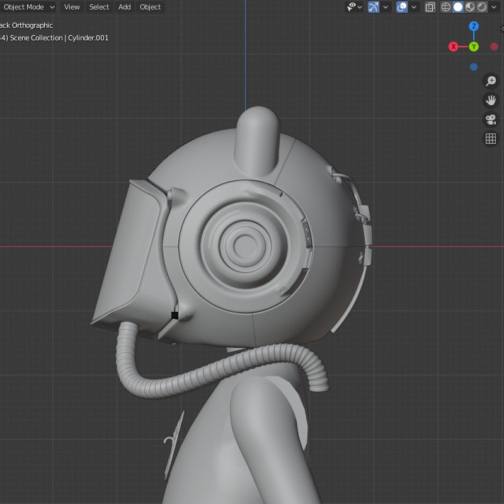Viewport: 504px width, 504px height.
Task: Open the Object Mode interaction dropdown
Action: [x=28, y=7]
